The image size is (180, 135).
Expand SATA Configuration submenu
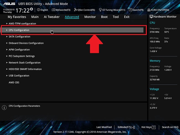tap(19, 37)
